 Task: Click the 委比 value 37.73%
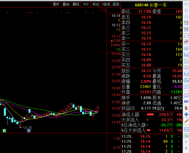pos(144,11)
